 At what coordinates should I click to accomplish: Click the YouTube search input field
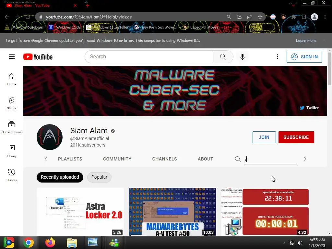(149, 57)
